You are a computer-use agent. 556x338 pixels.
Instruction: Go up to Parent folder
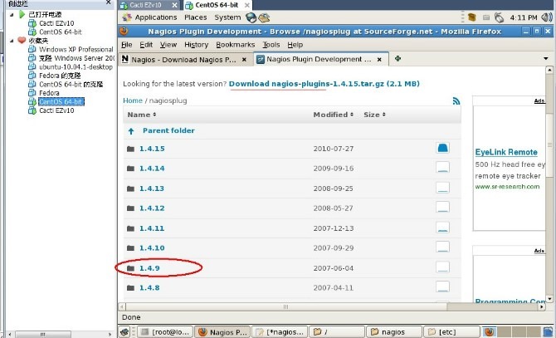click(168, 130)
